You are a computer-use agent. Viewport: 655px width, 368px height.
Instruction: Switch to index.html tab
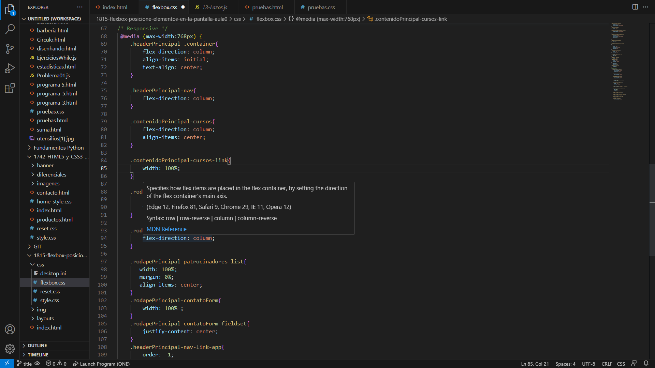tap(115, 7)
